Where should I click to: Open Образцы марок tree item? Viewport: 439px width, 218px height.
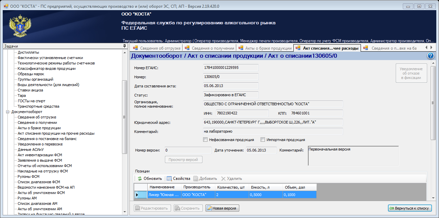point(31,74)
